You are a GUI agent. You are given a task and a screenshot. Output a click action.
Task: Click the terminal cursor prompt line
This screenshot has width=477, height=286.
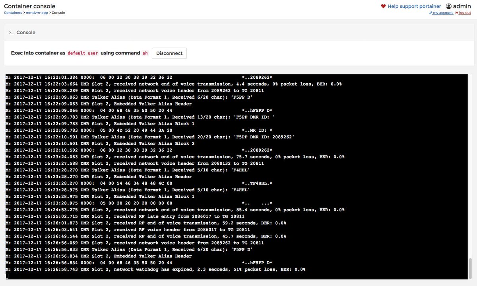[x=7, y=276]
